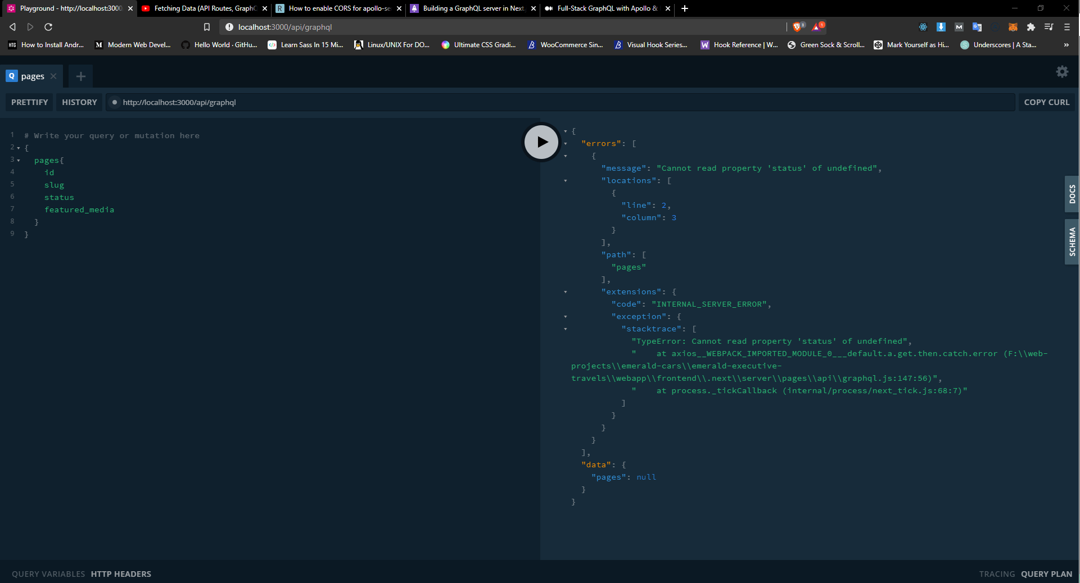Open Mark Yourself as Hi... bookmark
The height and width of the screenshot is (583, 1080).
912,45
